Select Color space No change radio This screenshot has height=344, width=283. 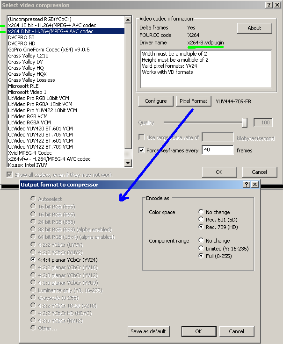click(x=201, y=212)
